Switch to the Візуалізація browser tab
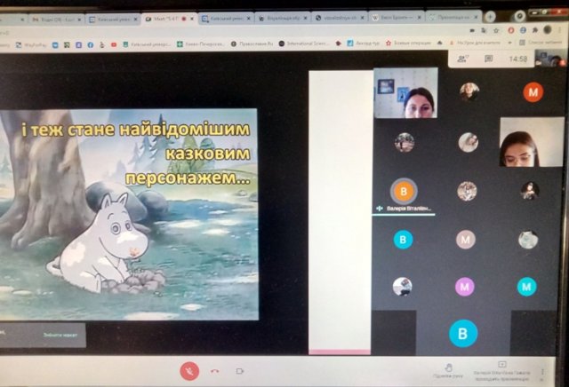This screenshot has width=569, height=387. pos(283,18)
